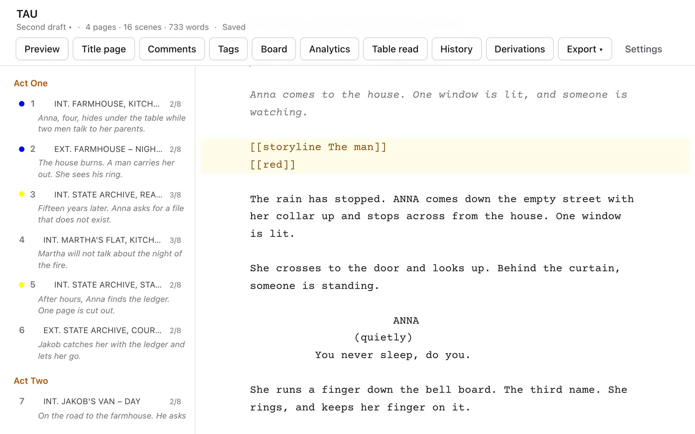Click the blue dot of scene 2
The width and height of the screenshot is (695, 434).
click(x=22, y=149)
